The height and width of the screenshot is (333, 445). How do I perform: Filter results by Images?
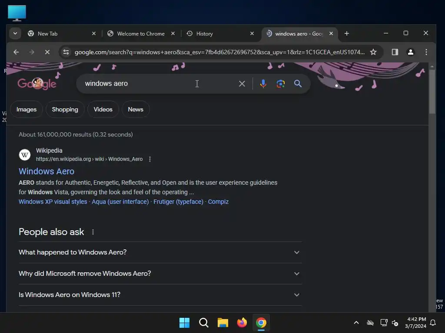27,109
